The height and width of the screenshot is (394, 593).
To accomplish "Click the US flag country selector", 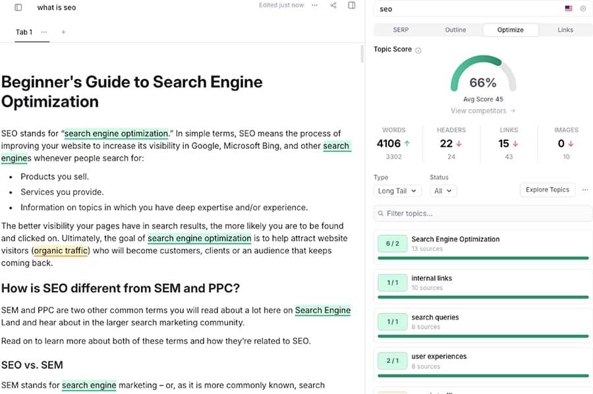I will pyautogui.click(x=568, y=9).
